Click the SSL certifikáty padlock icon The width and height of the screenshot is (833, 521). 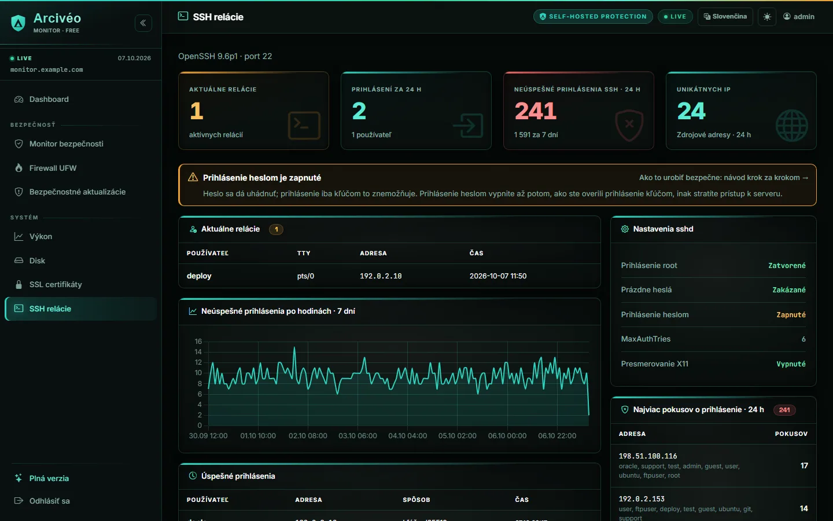pyautogui.click(x=19, y=285)
